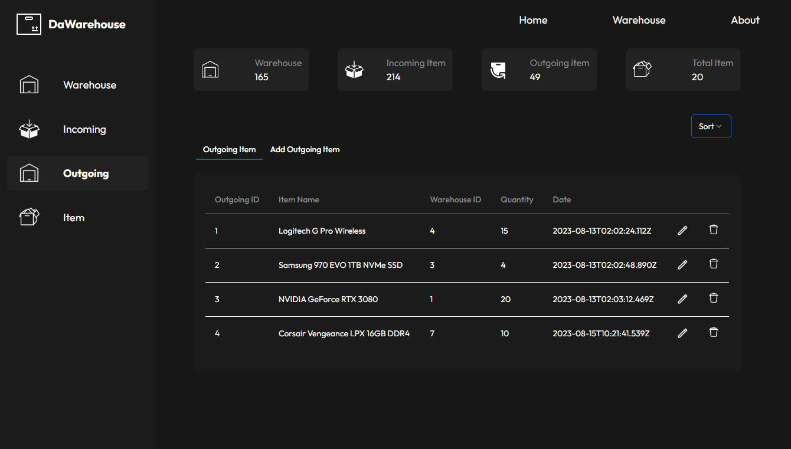Screen dimensions: 791x449
Task: Delete the Logitech G Pro Wireless row
Action: (x=714, y=230)
